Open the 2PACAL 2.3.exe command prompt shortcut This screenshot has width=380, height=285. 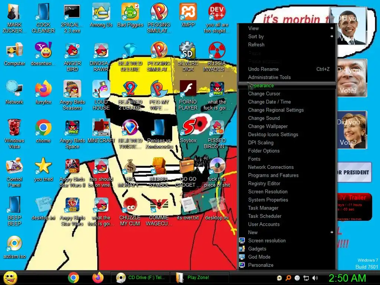pos(72,18)
